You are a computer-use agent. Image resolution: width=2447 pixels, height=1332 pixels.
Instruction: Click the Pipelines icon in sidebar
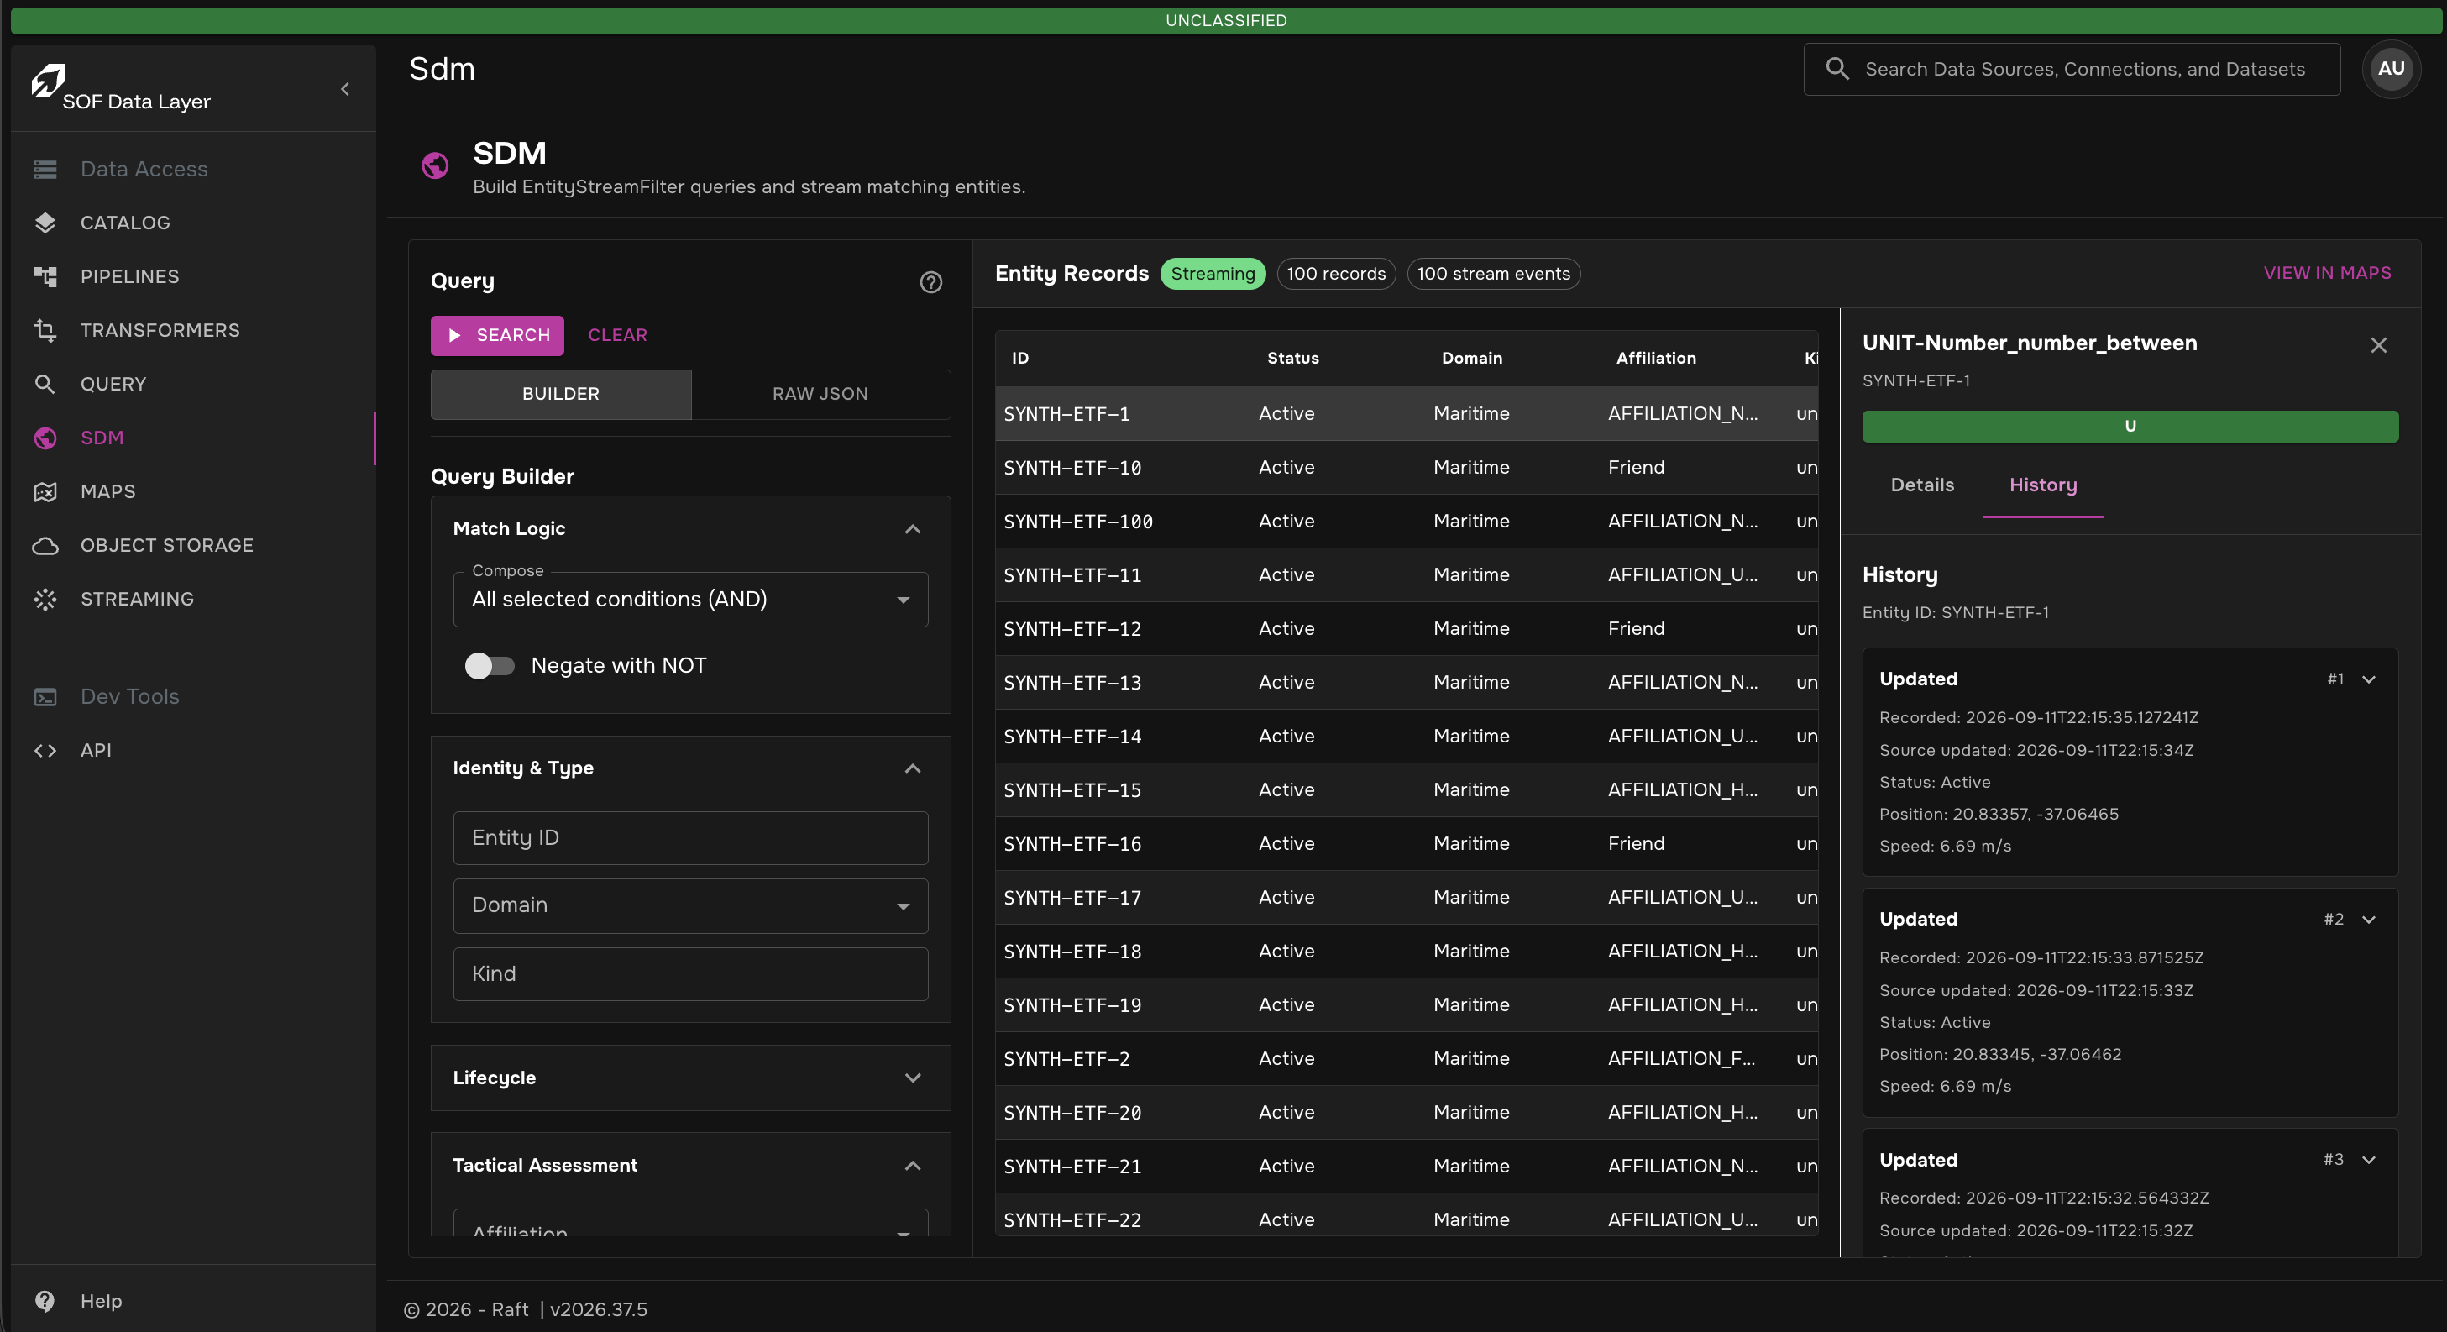pyautogui.click(x=45, y=276)
